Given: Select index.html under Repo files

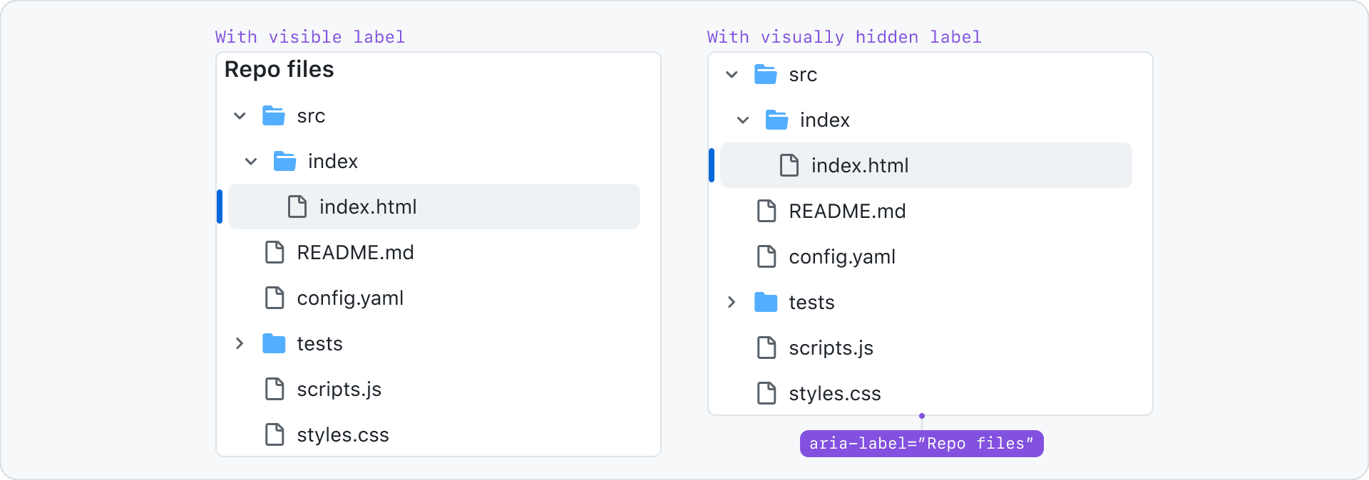Looking at the screenshot, I should point(434,207).
